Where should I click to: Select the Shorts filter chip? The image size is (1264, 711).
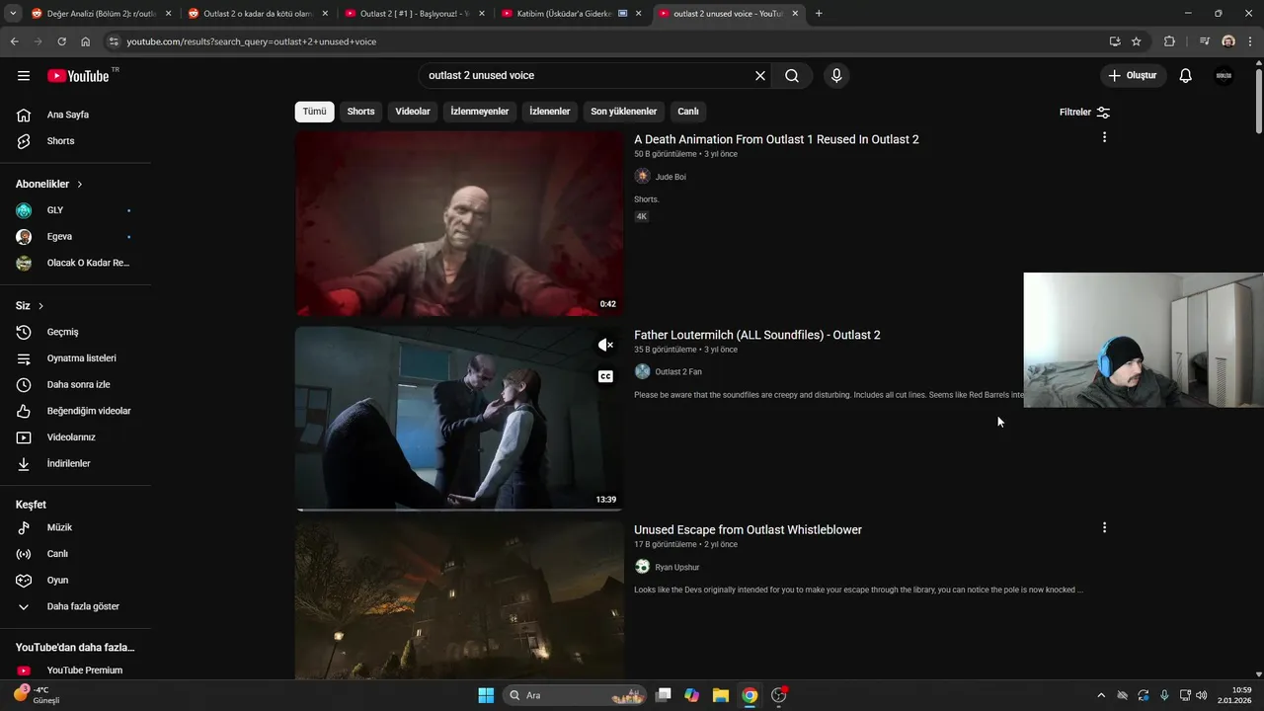coord(360,112)
